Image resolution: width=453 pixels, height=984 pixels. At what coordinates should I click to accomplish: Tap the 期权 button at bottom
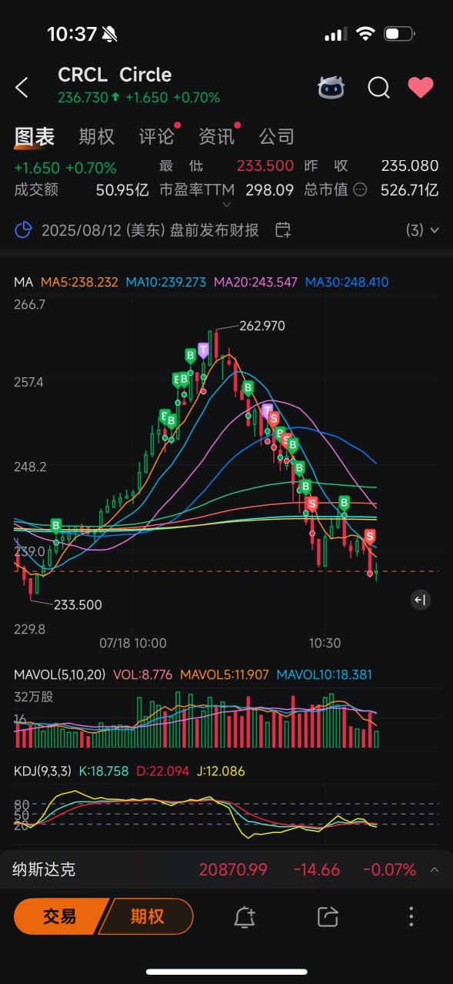[148, 916]
